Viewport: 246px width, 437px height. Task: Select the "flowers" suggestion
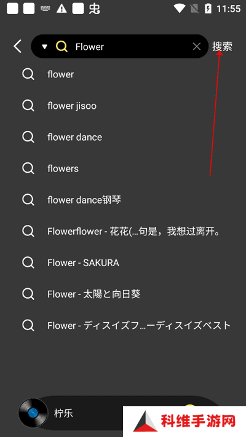tap(123, 168)
